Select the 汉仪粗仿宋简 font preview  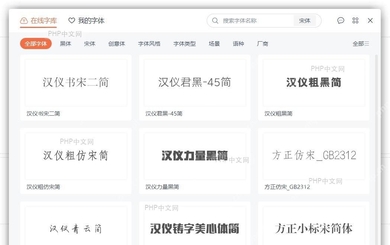tap(76, 156)
